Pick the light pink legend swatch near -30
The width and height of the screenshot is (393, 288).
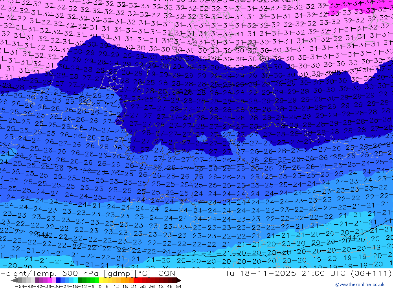tap(54, 281)
